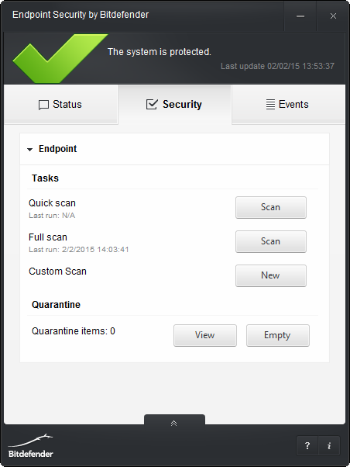350x467 pixels.
Task: Collapse the Endpoint section arrow
Action: 29,150
